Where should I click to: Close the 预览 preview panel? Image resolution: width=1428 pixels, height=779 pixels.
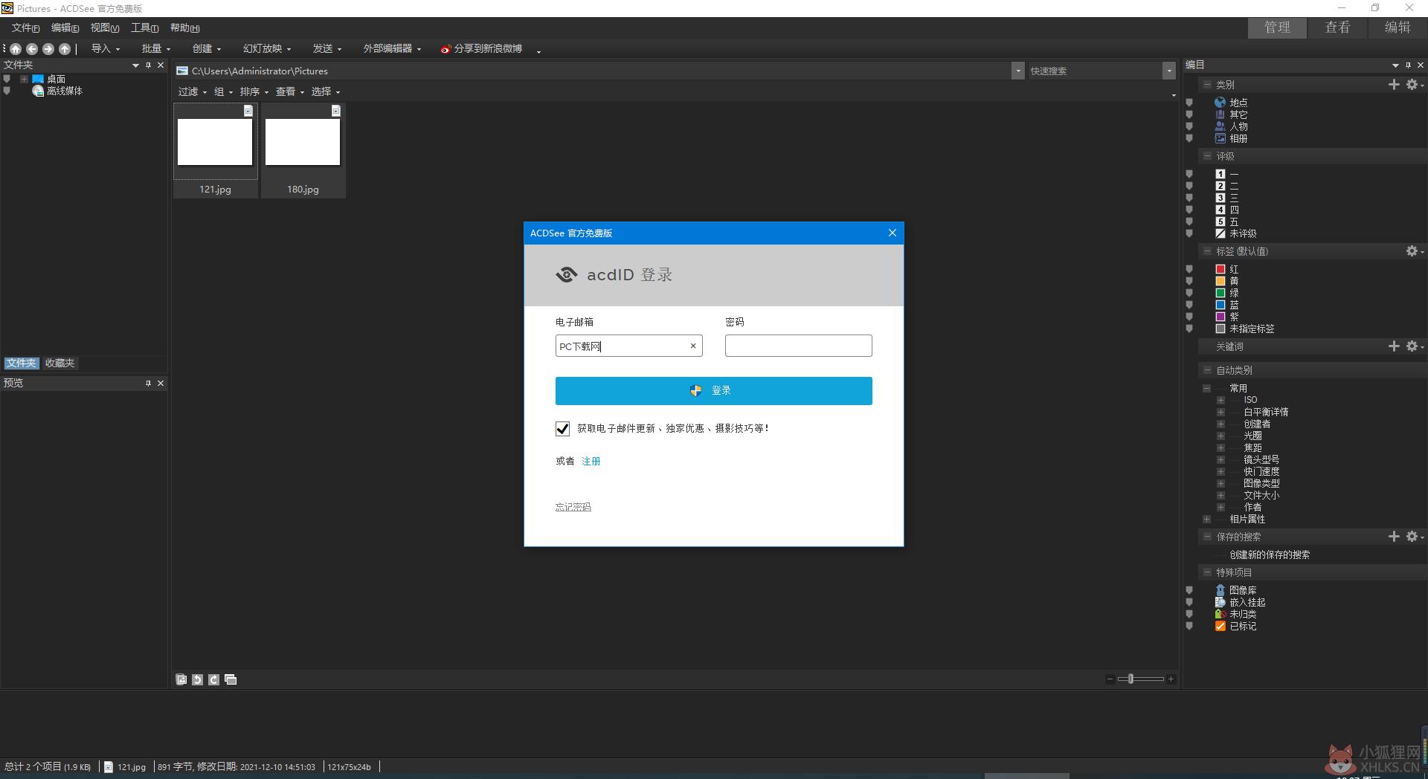point(161,383)
